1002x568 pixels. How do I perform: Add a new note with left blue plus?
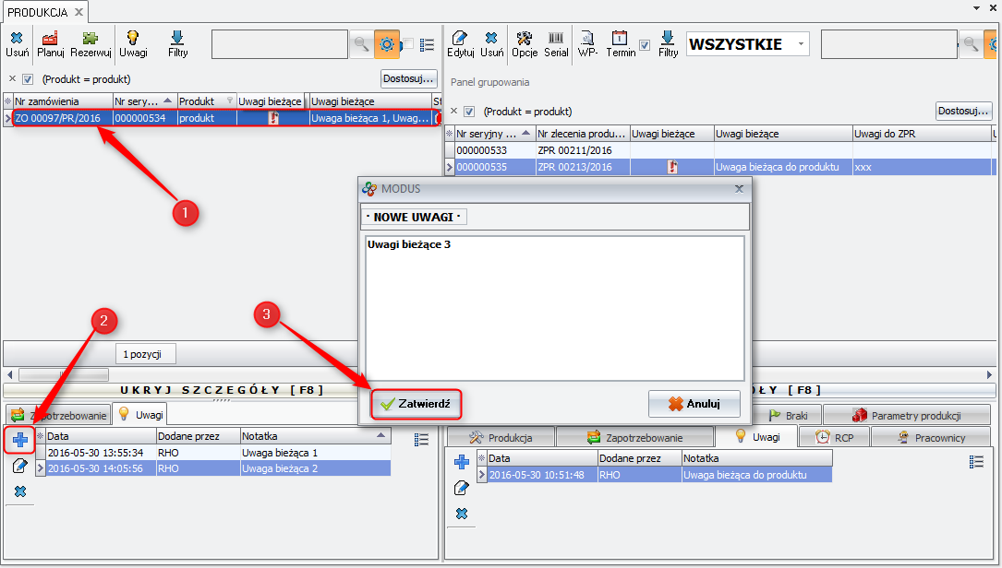pyautogui.click(x=20, y=440)
